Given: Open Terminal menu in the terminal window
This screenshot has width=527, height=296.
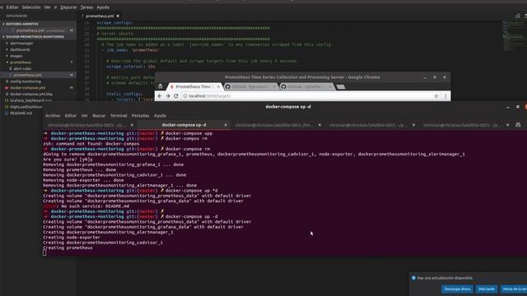Looking at the screenshot, I should click(x=119, y=115).
